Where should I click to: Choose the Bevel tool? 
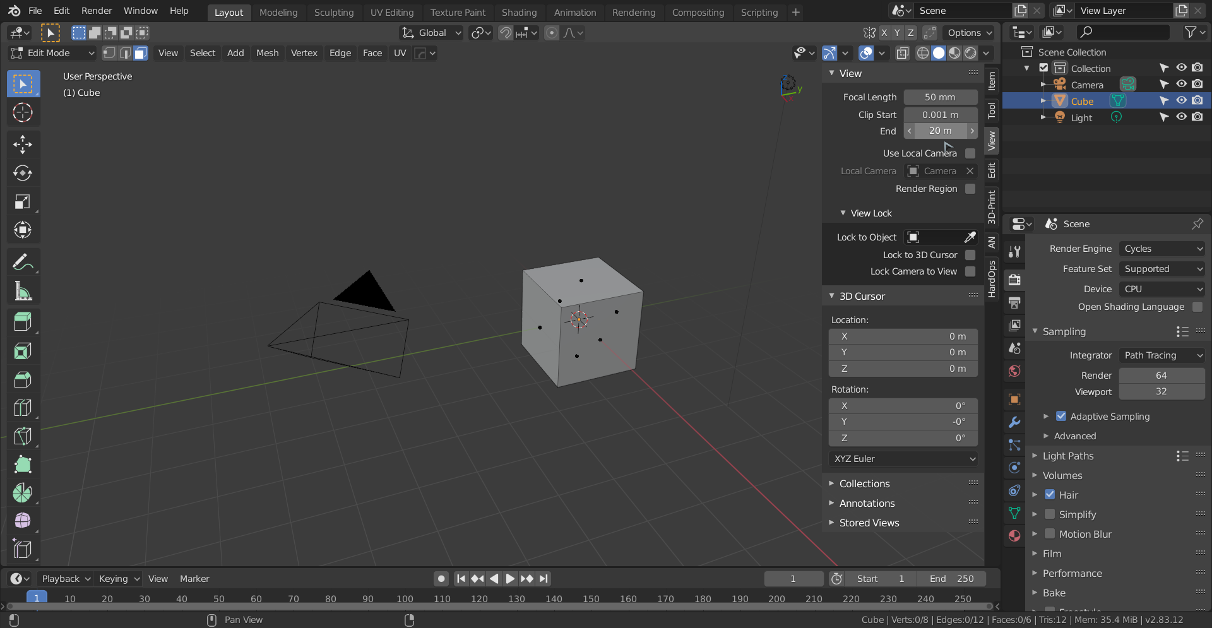coord(23,379)
